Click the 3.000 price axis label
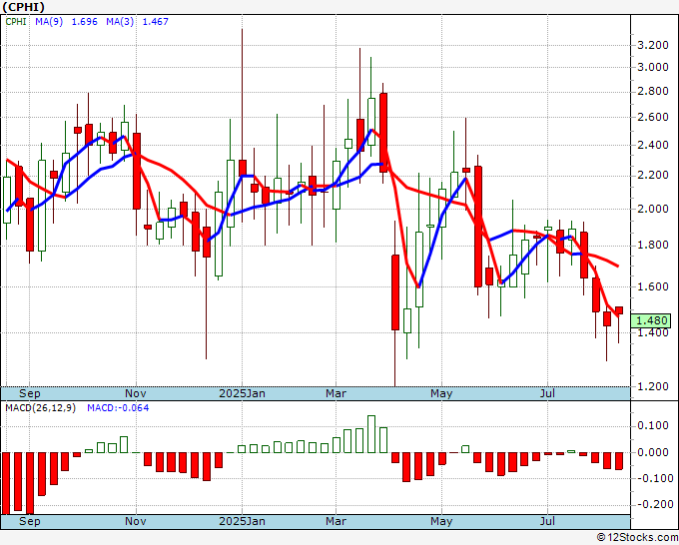 pyautogui.click(x=653, y=67)
